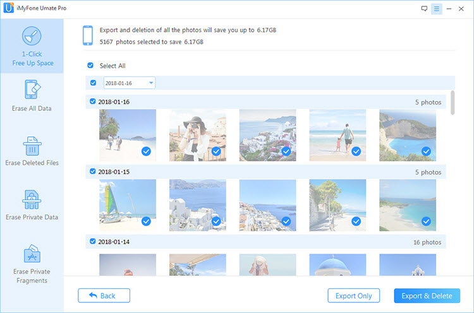The image size is (474, 313).
Task: Click the feedback chat icon in title bar
Action: (x=424, y=8)
